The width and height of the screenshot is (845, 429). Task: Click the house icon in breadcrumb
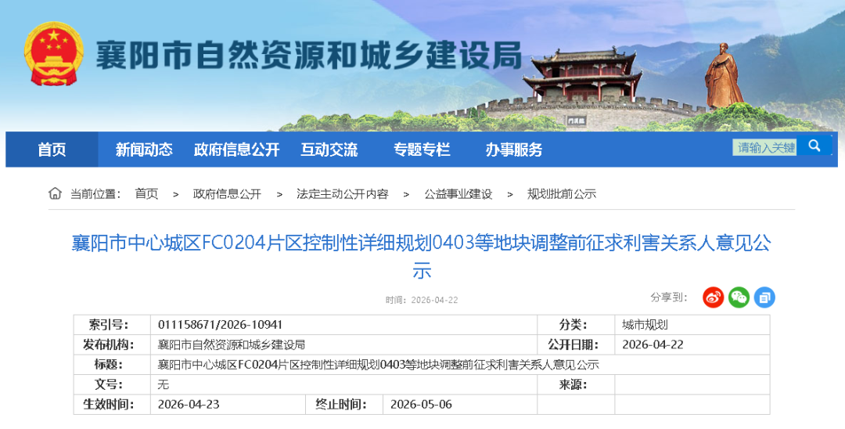55,193
